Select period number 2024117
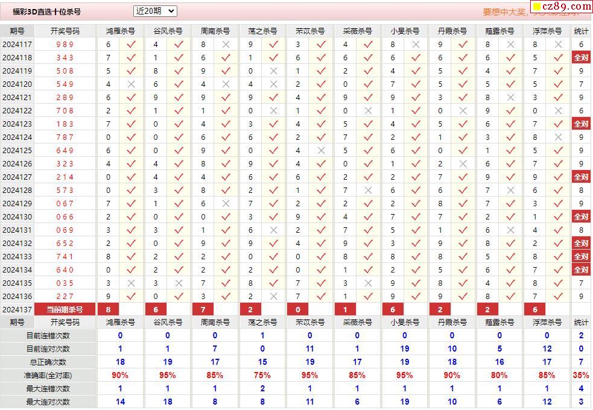 coord(17,45)
